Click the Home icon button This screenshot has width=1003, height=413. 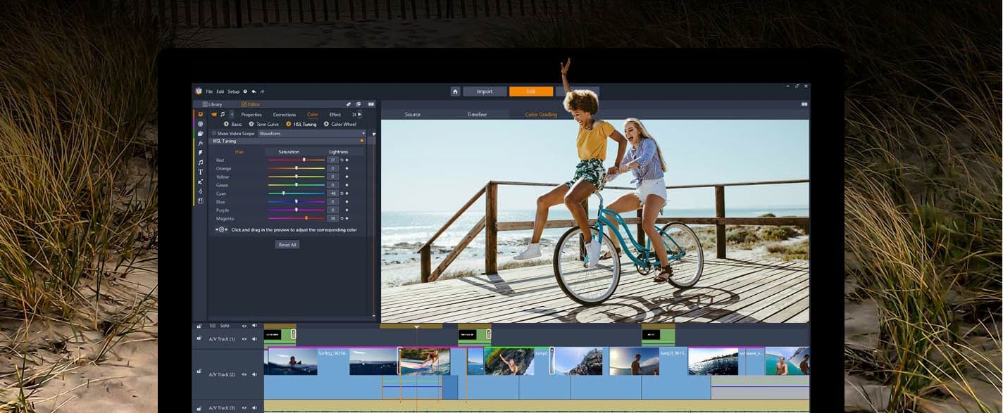point(456,91)
